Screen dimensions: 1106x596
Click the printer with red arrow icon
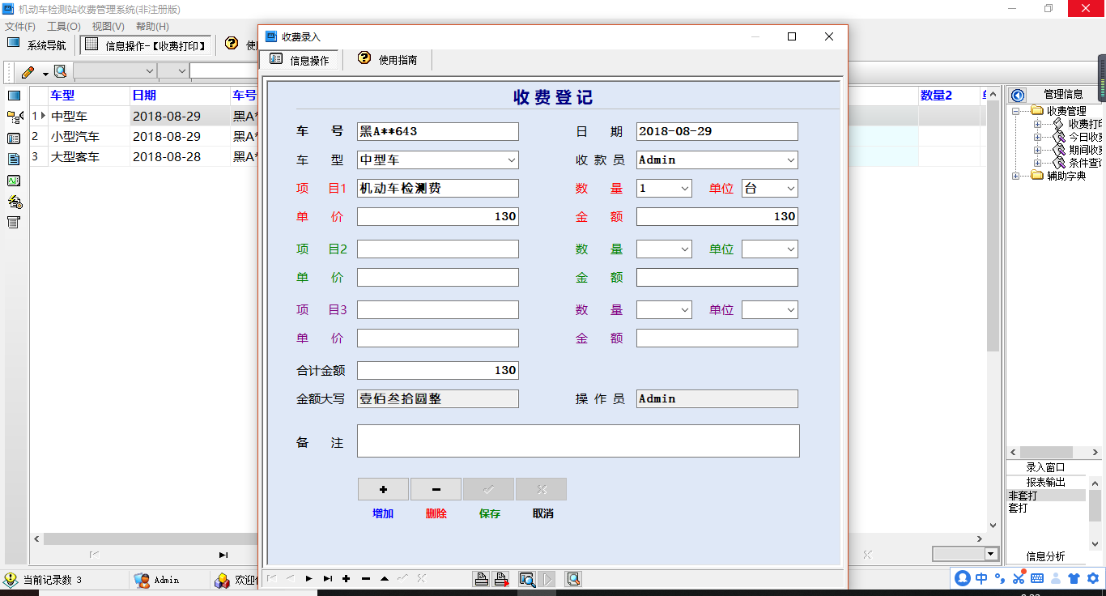[502, 578]
